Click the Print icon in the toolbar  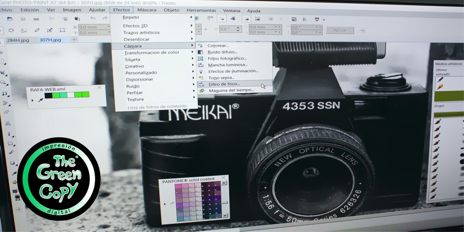(36, 19)
